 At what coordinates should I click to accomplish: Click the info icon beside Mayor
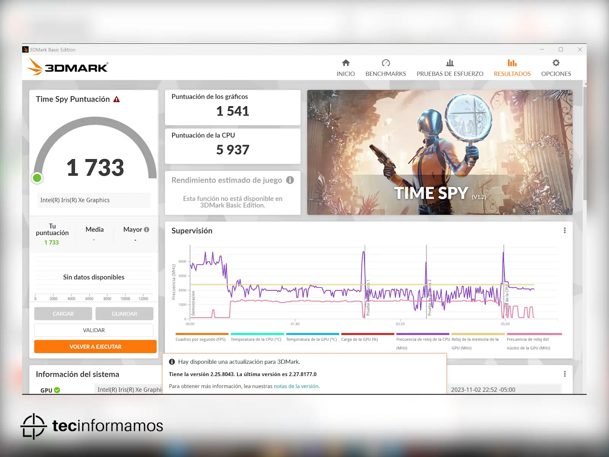147,230
